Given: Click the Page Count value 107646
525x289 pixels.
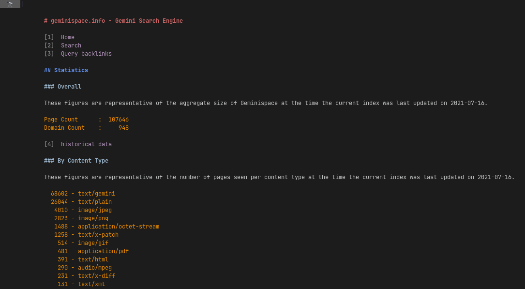Looking at the screenshot, I should tap(119, 120).
